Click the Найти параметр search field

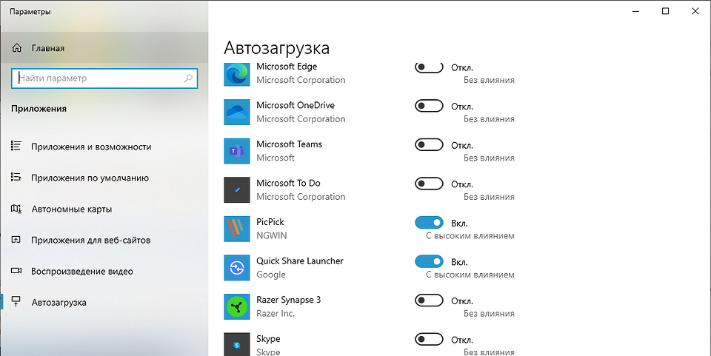click(104, 78)
